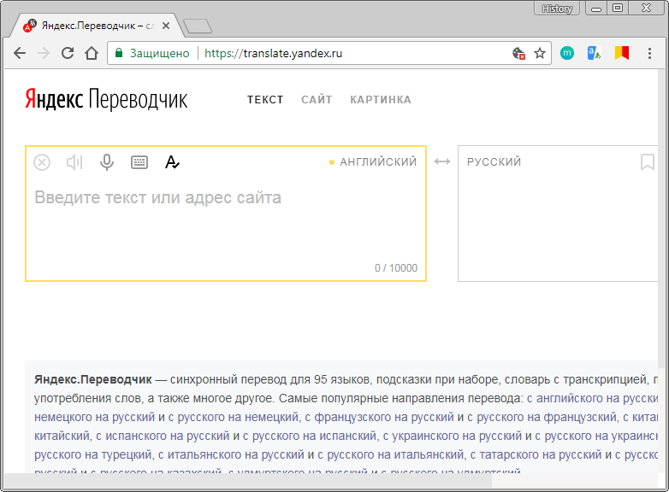Switch to the ТЕКСТ tab
Screen dimensions: 669x492
[x=265, y=100]
